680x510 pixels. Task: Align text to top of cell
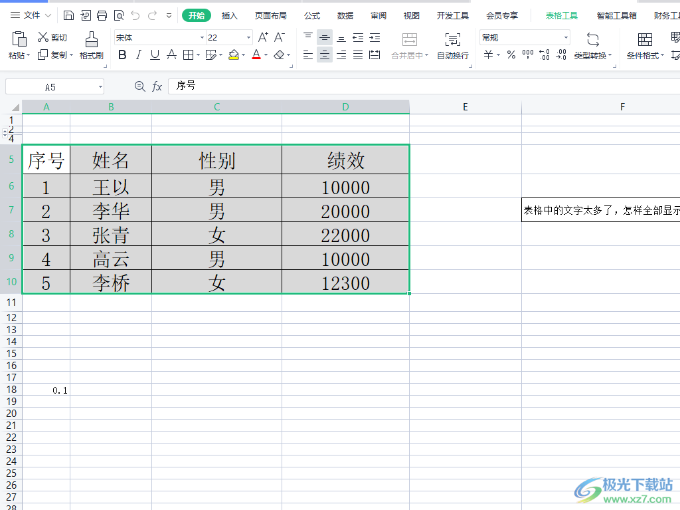click(x=308, y=38)
